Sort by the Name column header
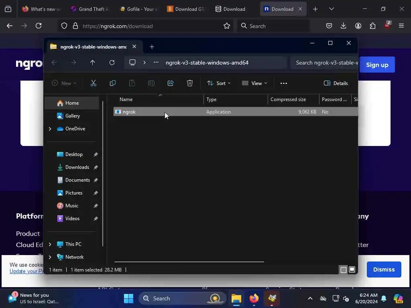 [x=158, y=99]
